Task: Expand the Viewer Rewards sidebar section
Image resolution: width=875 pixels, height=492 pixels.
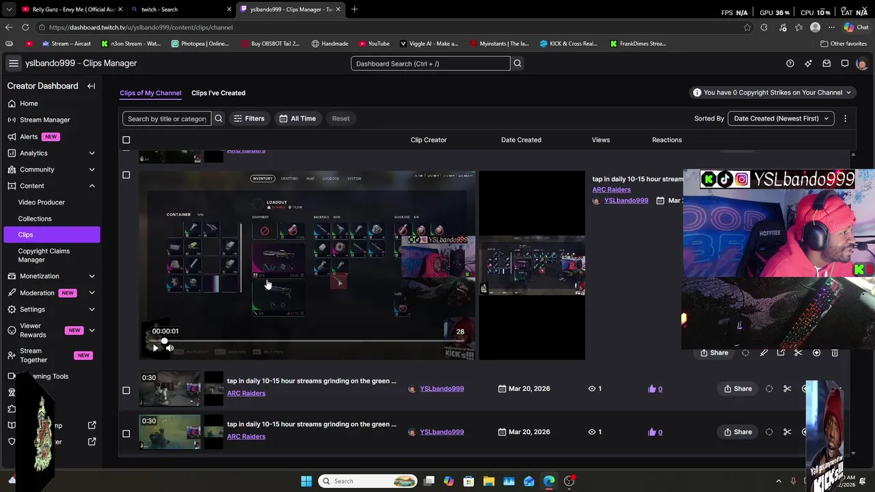Action: click(x=92, y=331)
